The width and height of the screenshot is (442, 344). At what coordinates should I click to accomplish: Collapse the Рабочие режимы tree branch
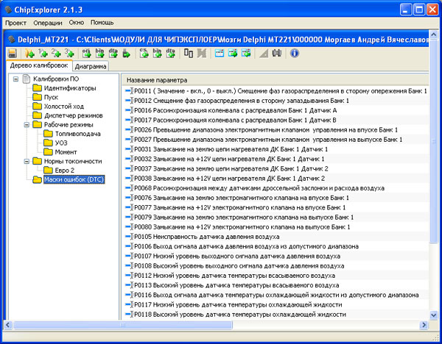pos(27,125)
